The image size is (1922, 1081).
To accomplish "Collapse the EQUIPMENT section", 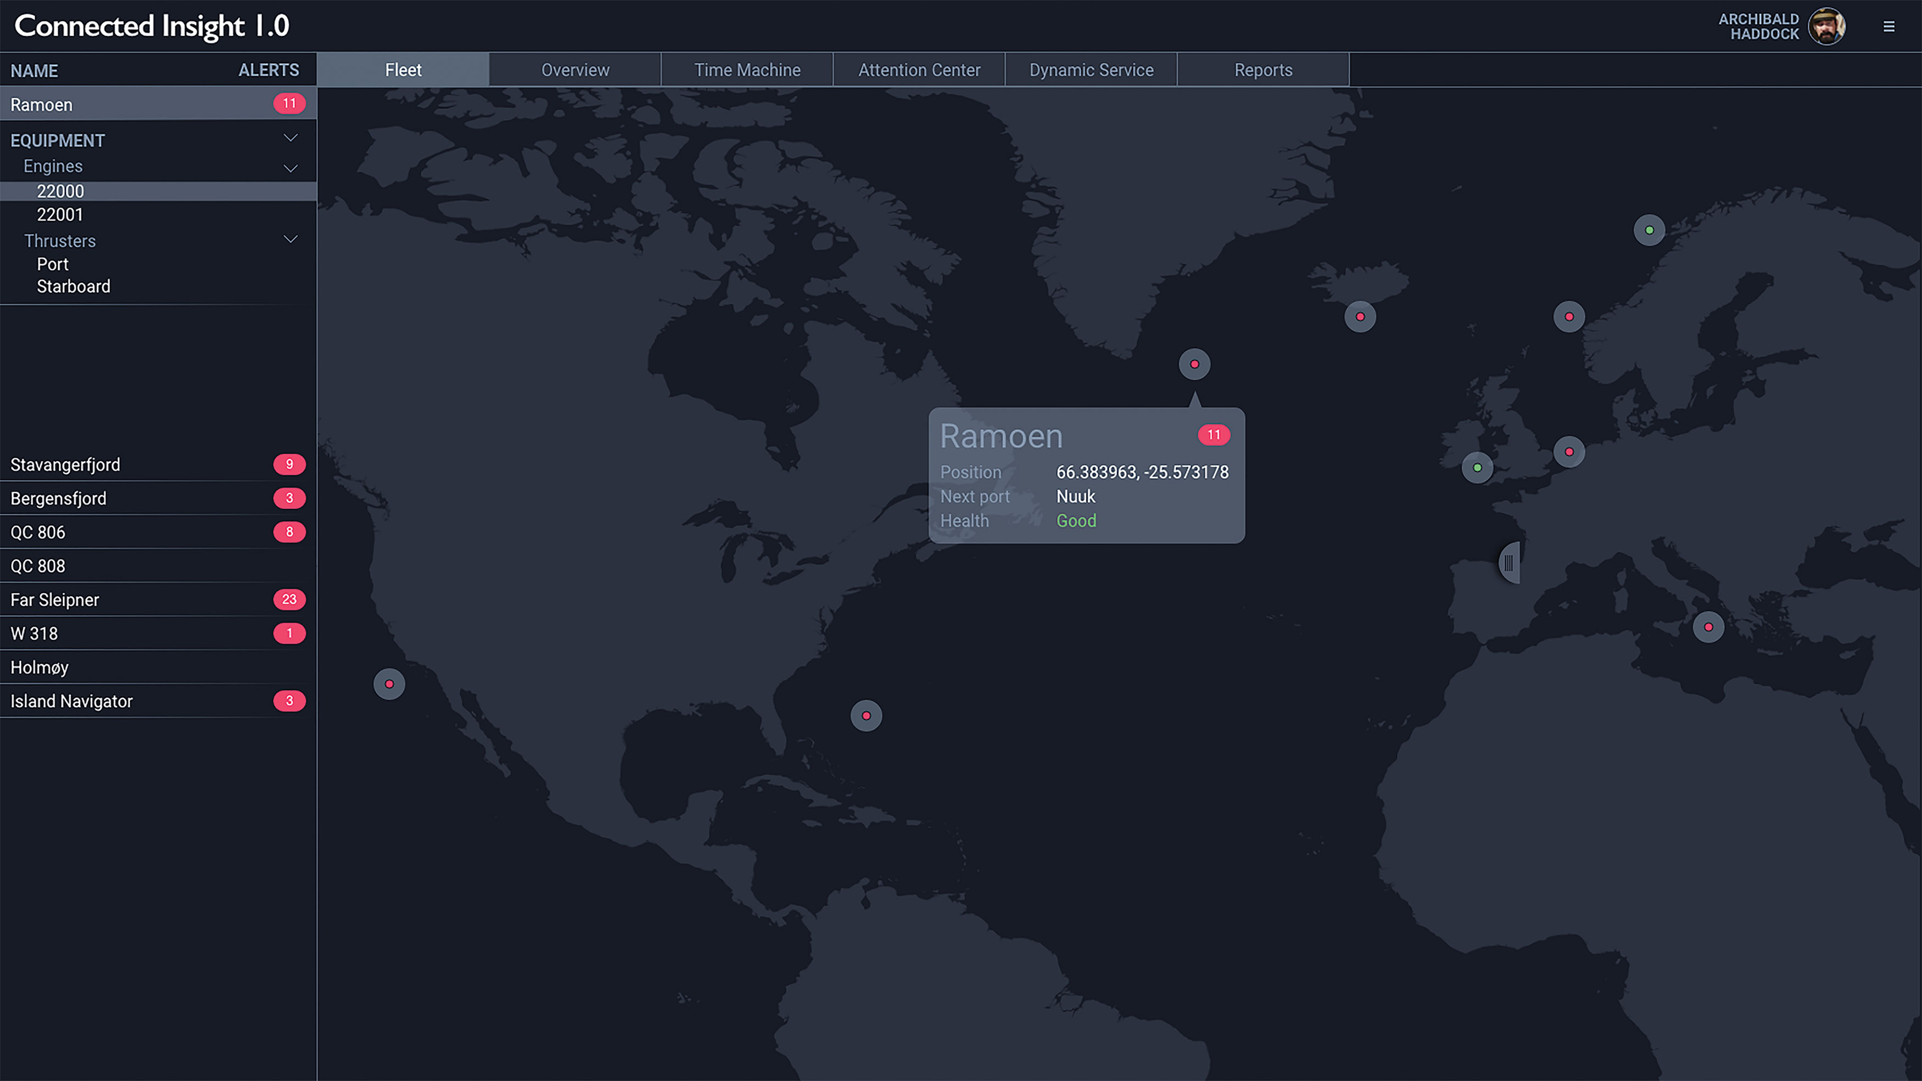I will 290,138.
